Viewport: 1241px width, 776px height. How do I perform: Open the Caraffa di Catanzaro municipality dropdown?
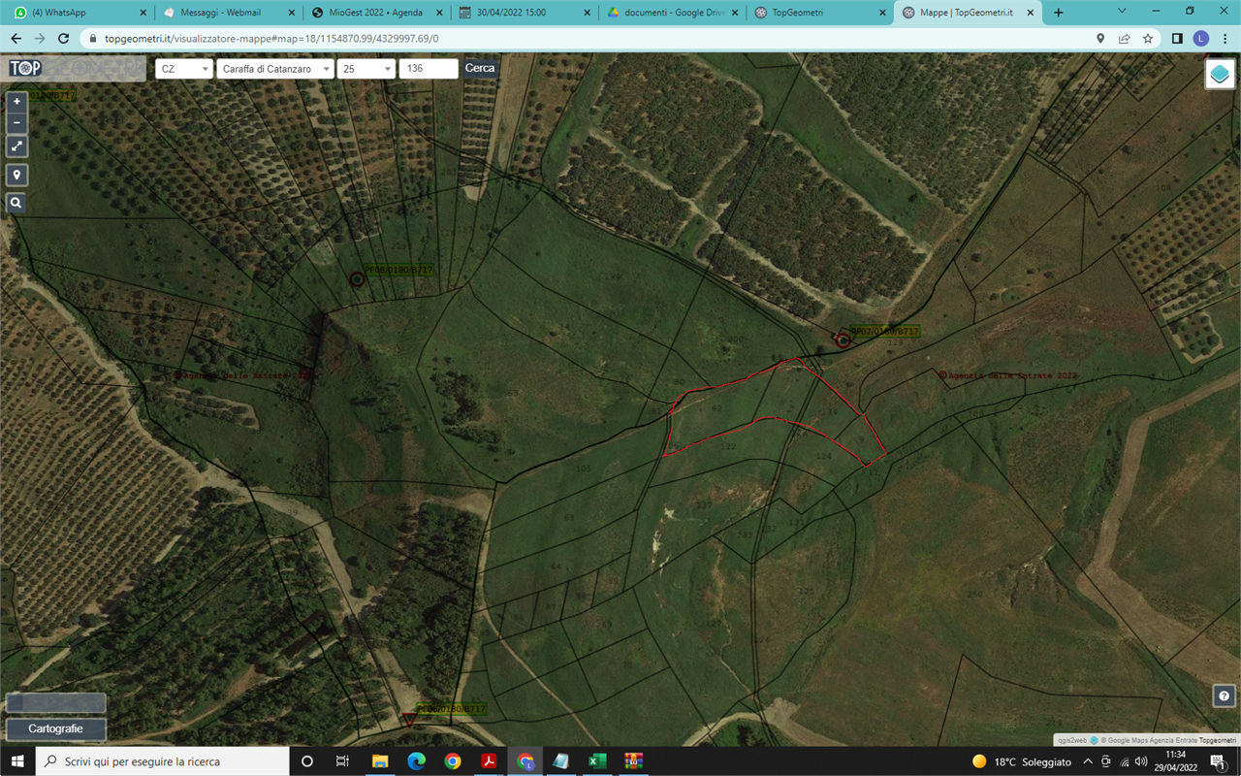click(x=275, y=69)
